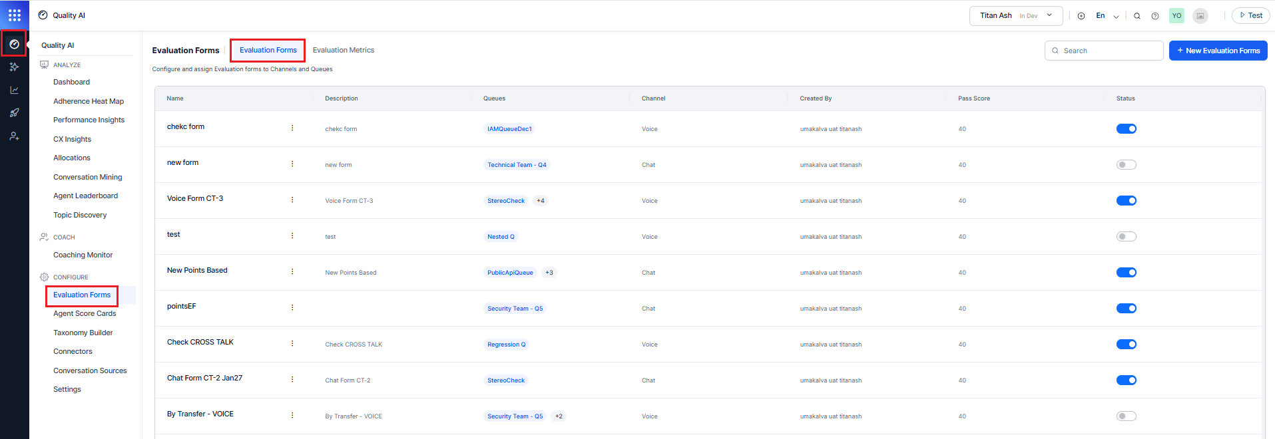Image resolution: width=1275 pixels, height=439 pixels.
Task: Expand +3 queues for New Points Based
Action: (549, 273)
